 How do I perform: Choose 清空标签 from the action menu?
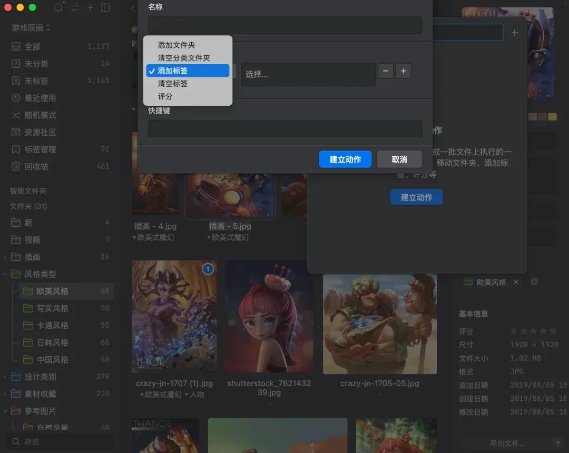tap(188, 83)
